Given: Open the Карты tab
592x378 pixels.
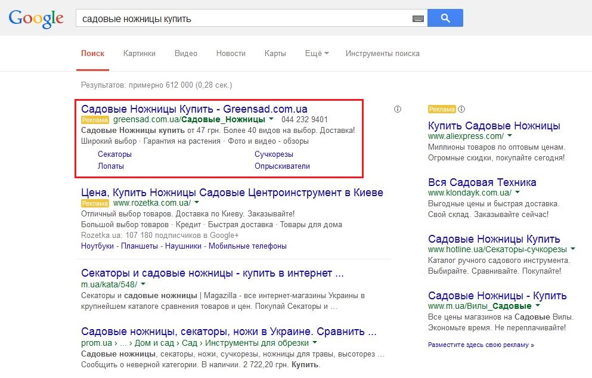Looking at the screenshot, I should click(x=275, y=54).
